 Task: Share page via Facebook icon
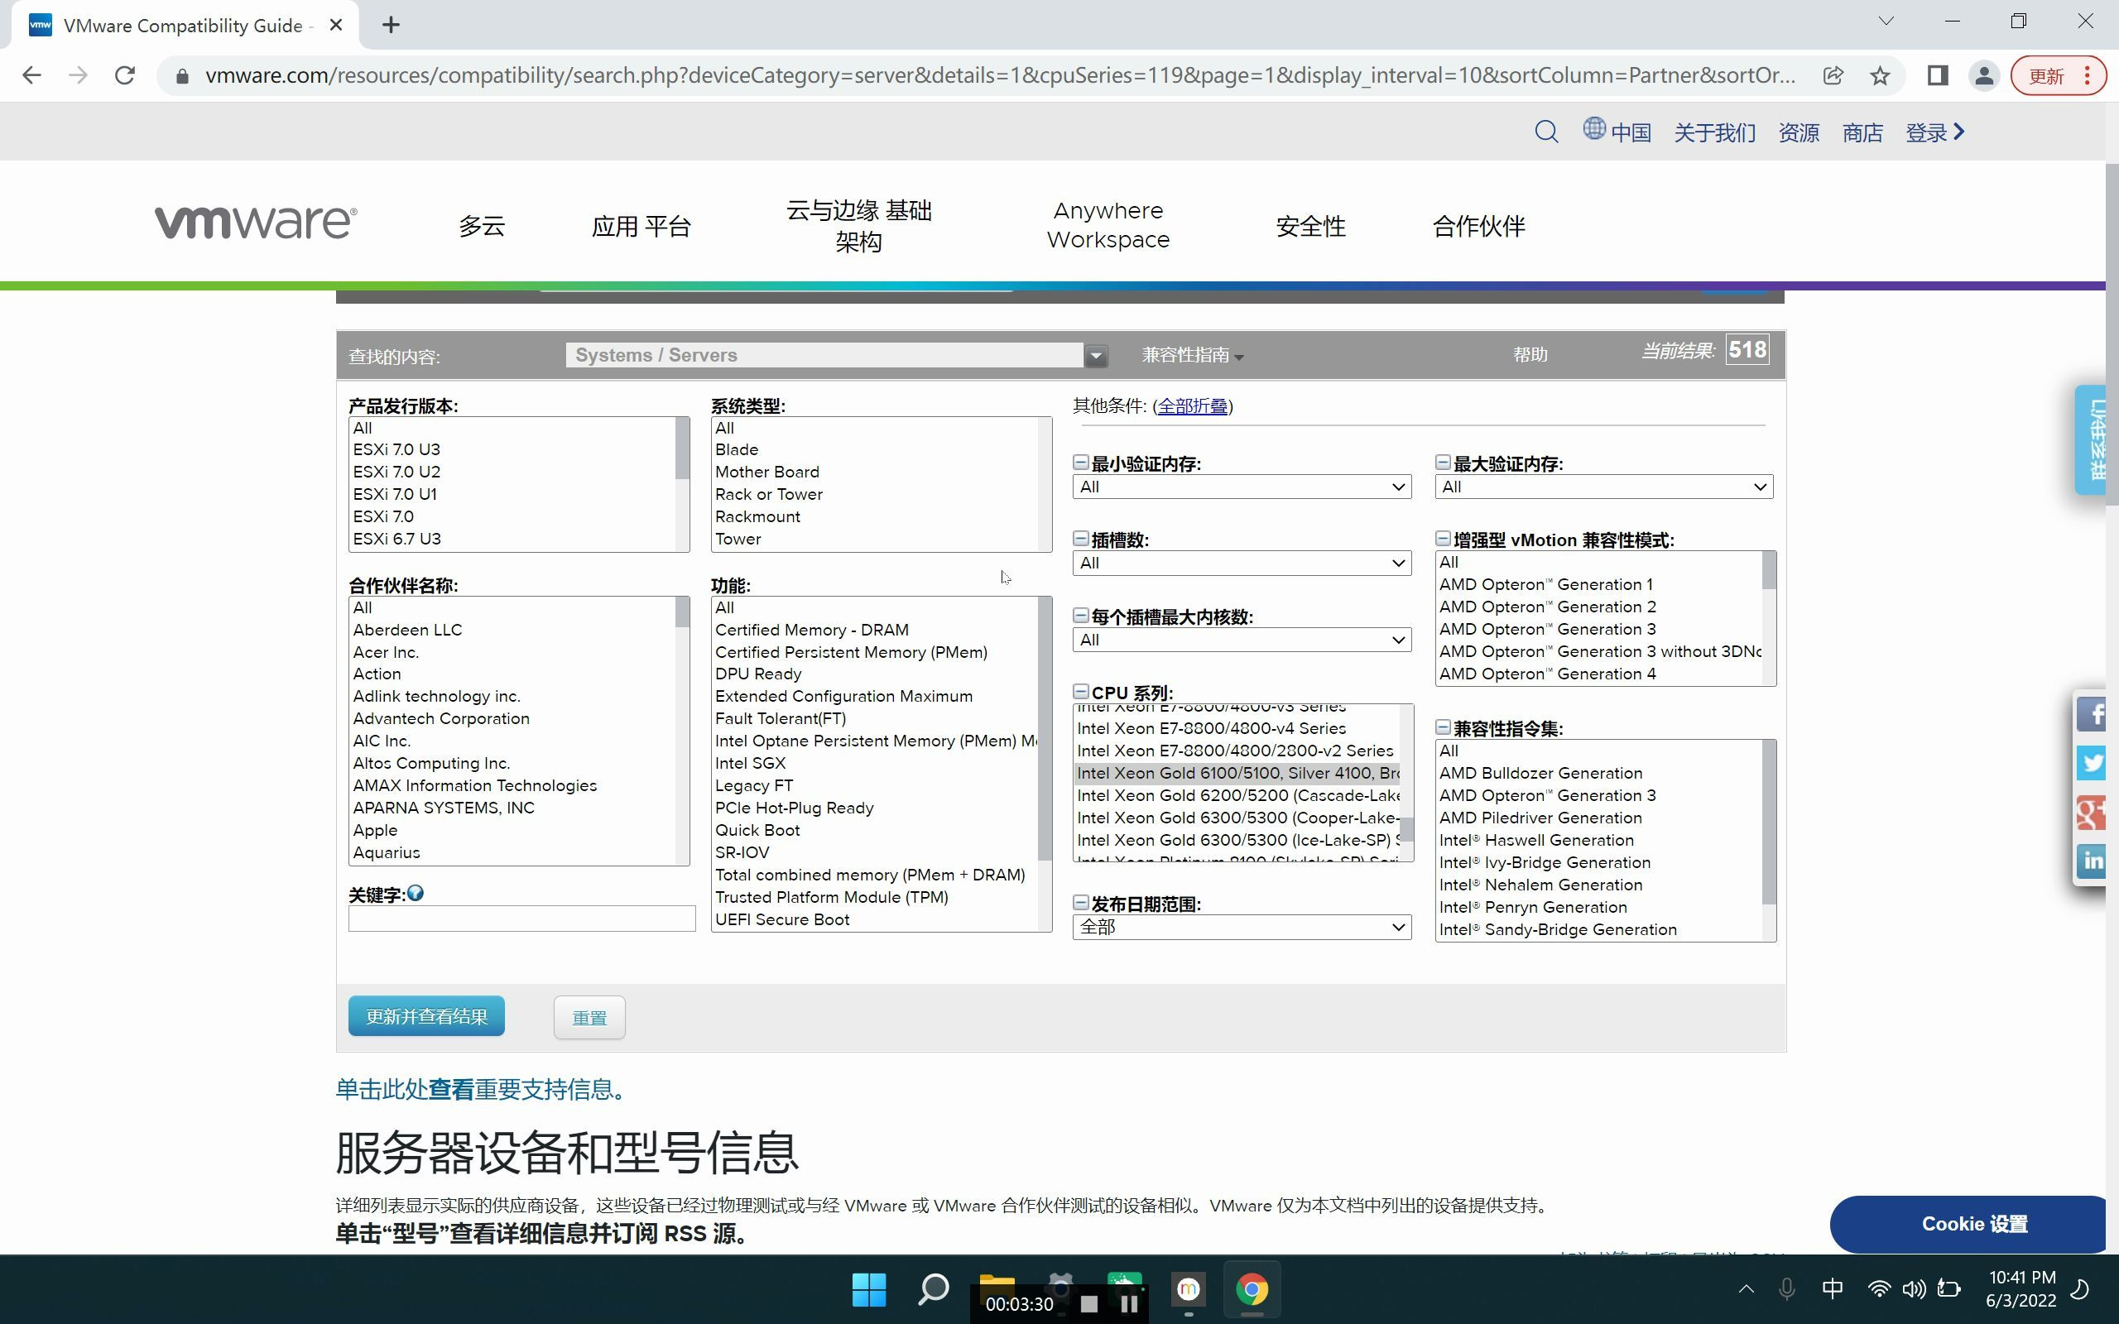(2092, 714)
